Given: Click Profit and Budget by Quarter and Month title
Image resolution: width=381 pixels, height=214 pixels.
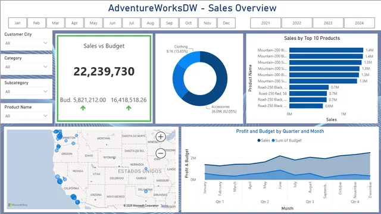Looking at the screenshot, I should (280, 131).
